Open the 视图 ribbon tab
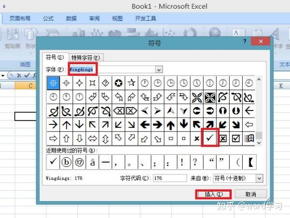This screenshot has height=218, width=290. [117, 18]
